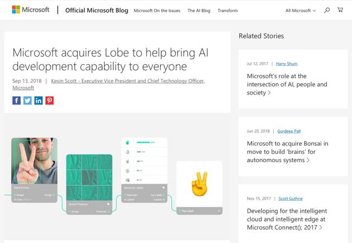Open the search magnifier icon
The width and height of the screenshot is (352, 243).
327,10
